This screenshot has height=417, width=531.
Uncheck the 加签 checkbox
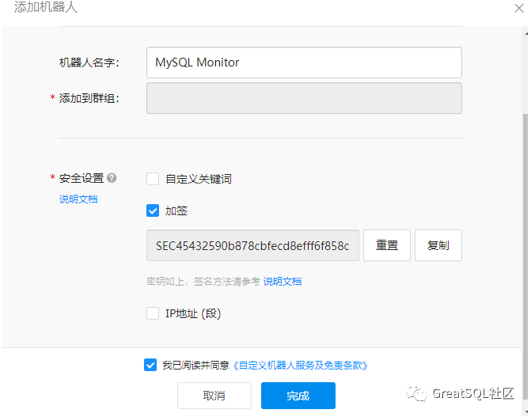coord(153,210)
